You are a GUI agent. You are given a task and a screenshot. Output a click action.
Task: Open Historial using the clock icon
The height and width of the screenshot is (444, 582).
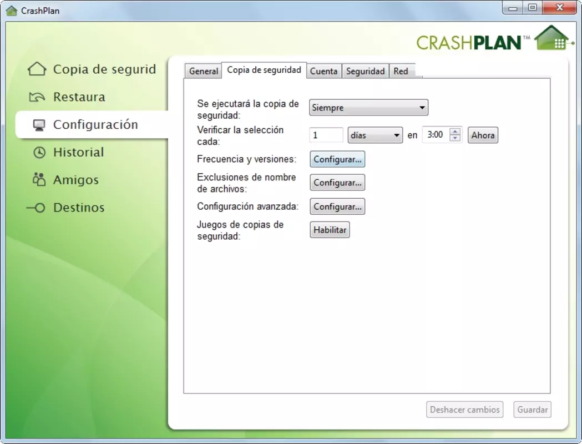click(39, 152)
